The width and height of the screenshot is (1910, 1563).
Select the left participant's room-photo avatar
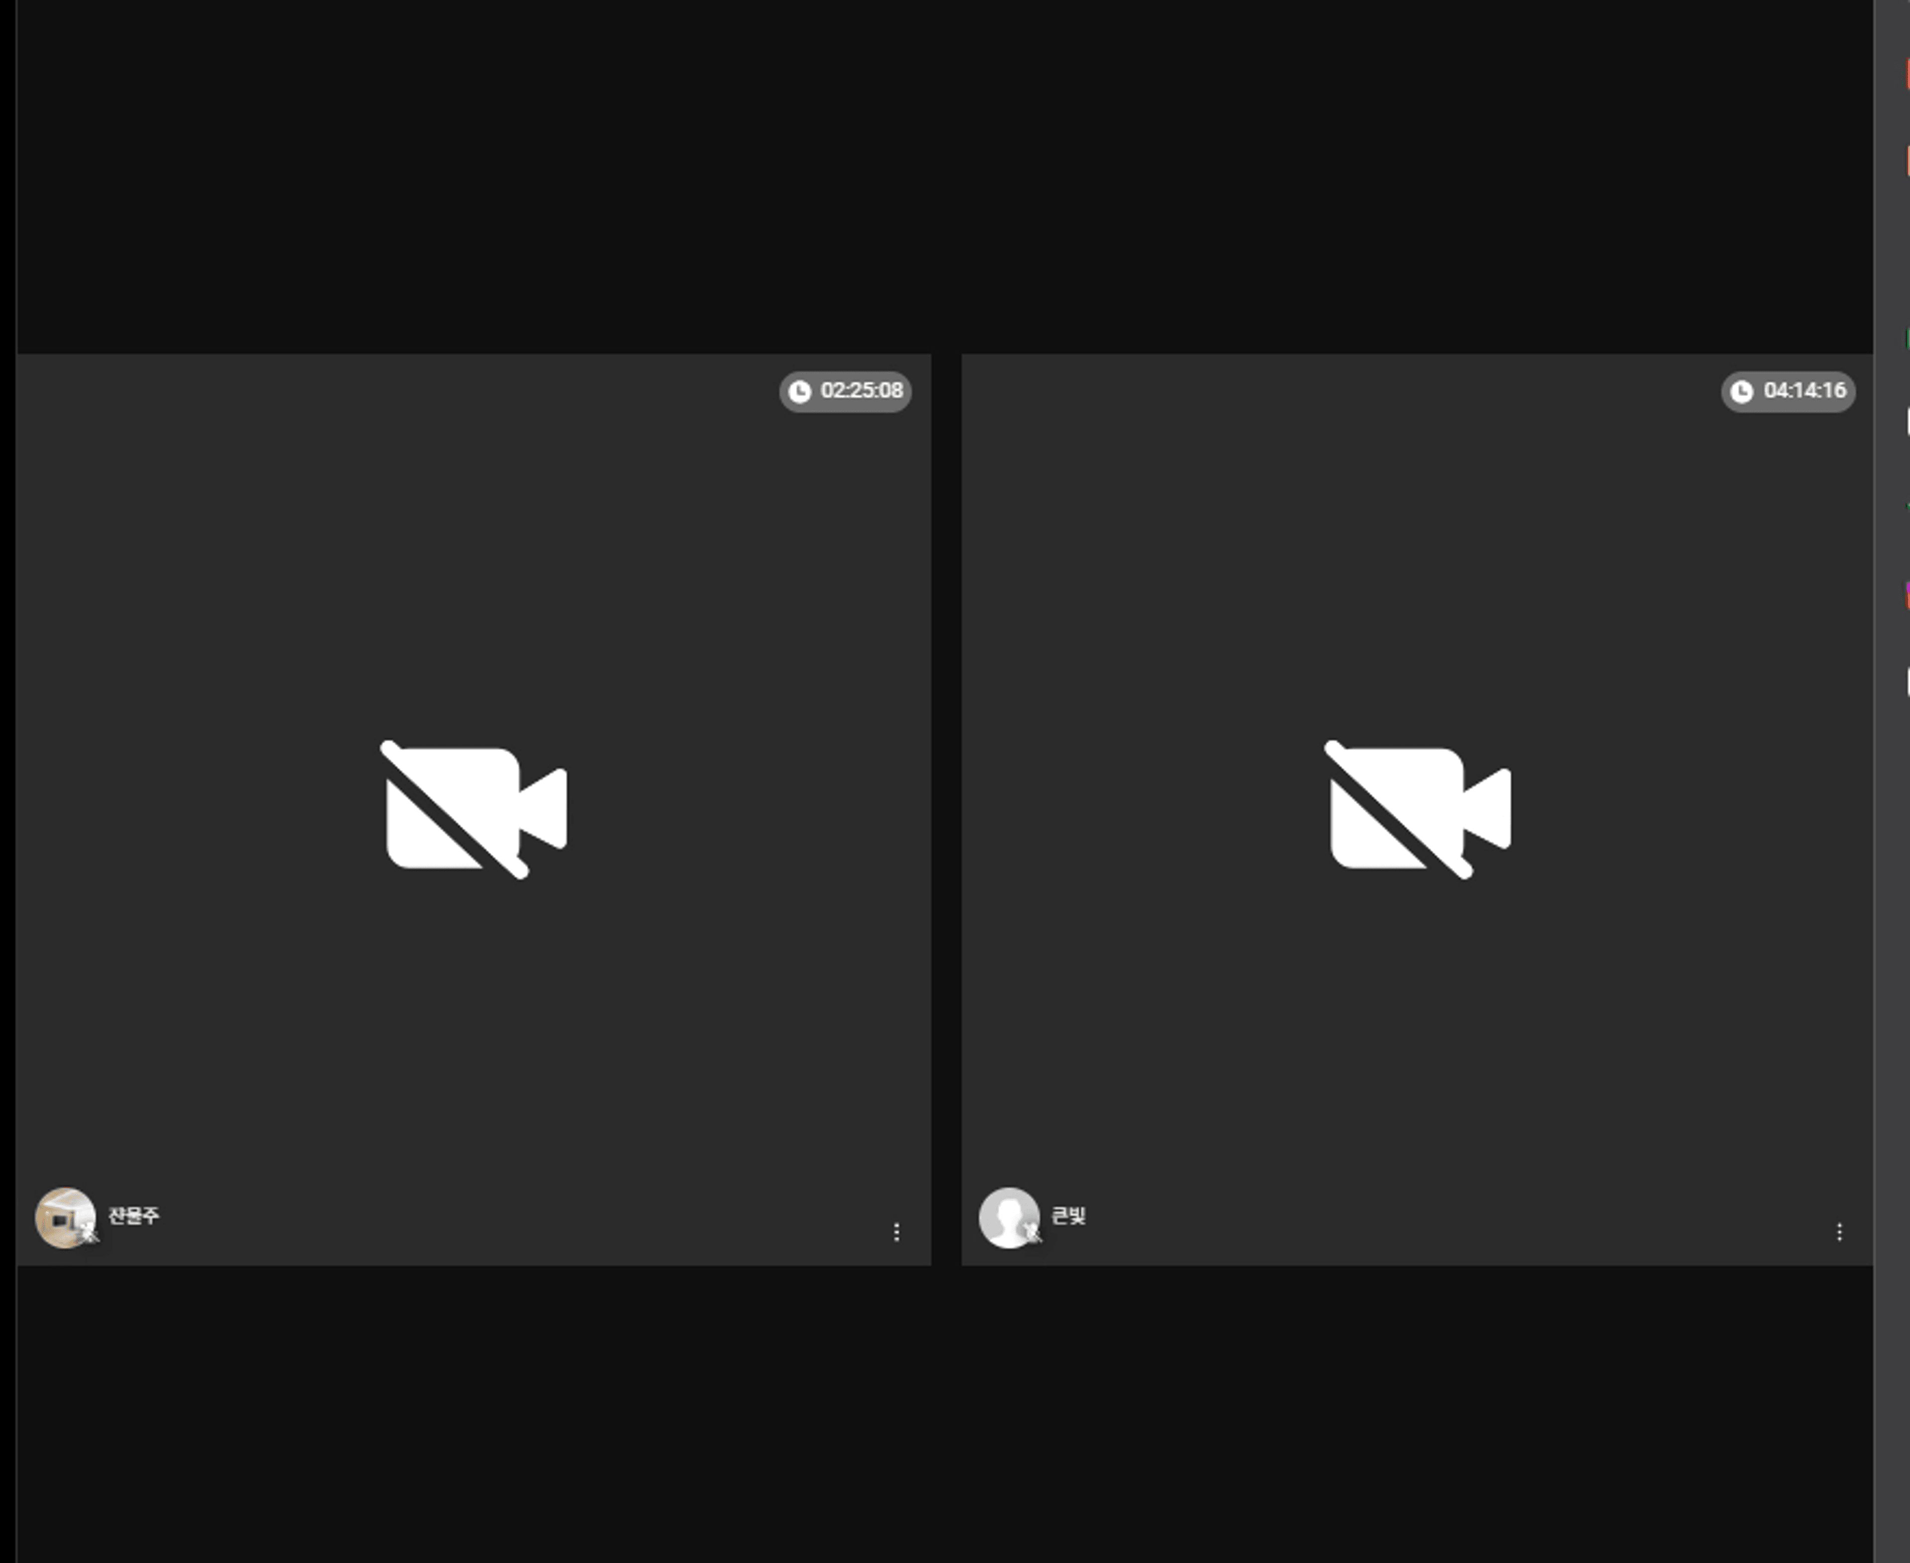[65, 1218]
